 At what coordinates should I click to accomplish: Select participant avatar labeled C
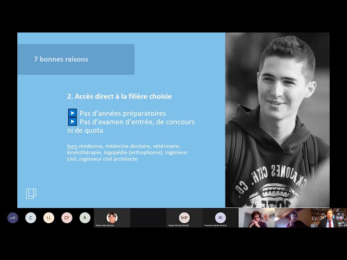point(31,218)
